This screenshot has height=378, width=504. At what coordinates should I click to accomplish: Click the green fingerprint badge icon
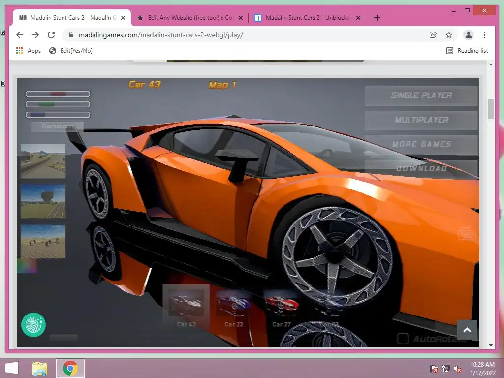[x=33, y=325]
